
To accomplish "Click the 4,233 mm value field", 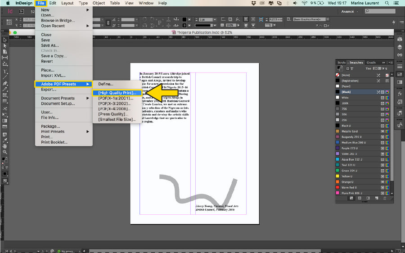I will coord(275,19).
